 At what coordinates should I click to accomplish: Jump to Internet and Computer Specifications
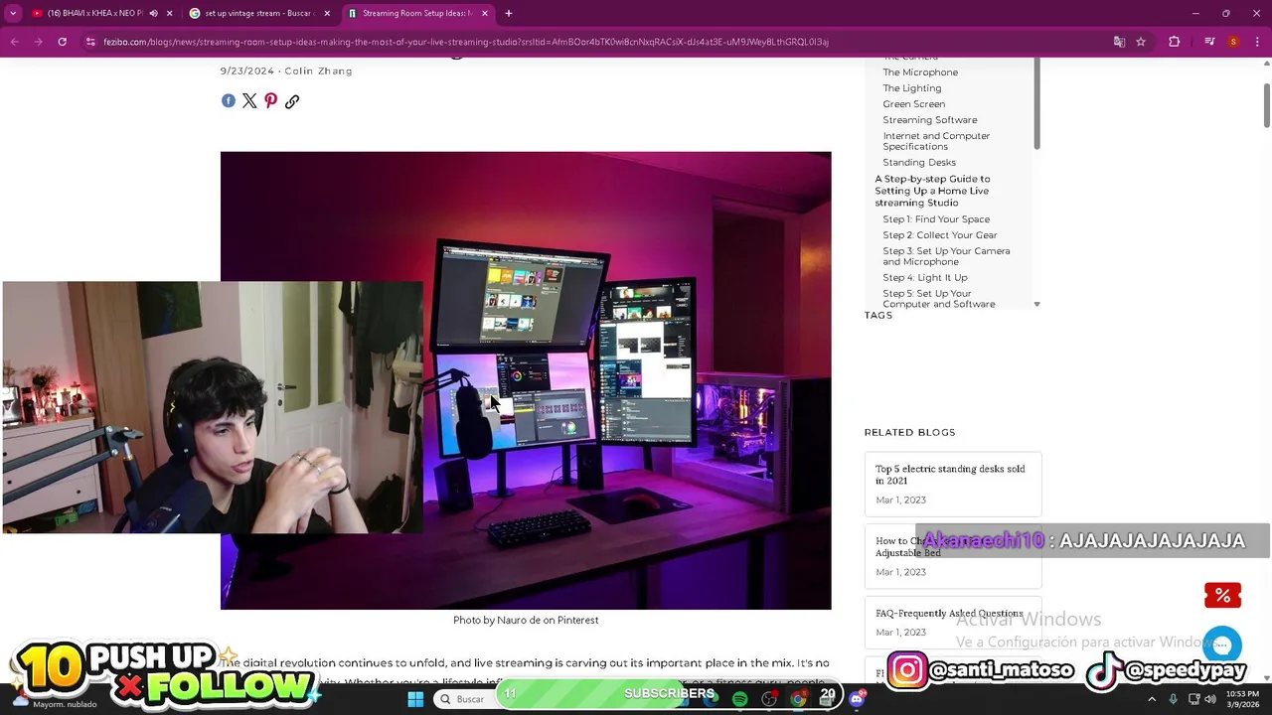936,141
